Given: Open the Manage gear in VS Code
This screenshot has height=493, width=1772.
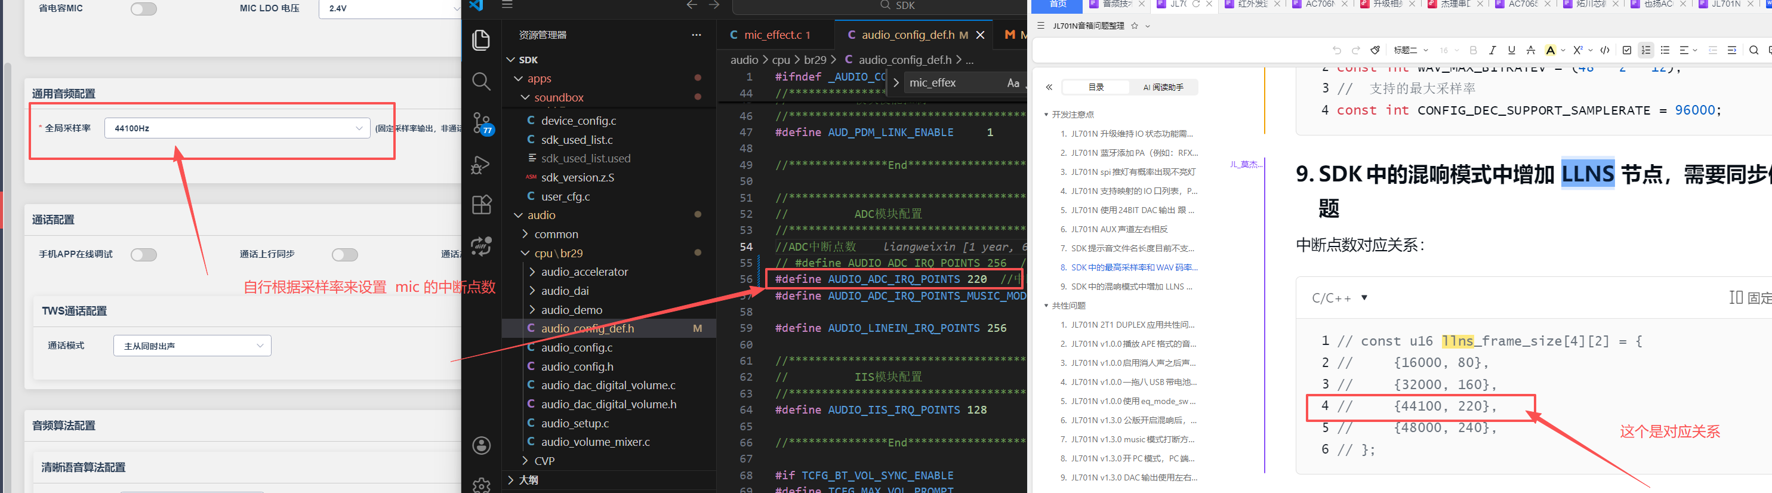Looking at the screenshot, I should 482,485.
